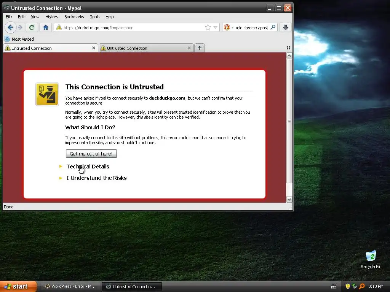
Task: Click the network connection tray icon
Action: [x=355, y=286]
